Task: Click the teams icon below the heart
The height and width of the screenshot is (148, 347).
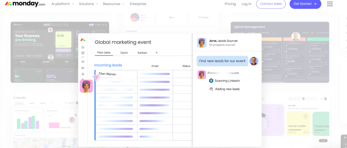Action: [x=83, y=68]
